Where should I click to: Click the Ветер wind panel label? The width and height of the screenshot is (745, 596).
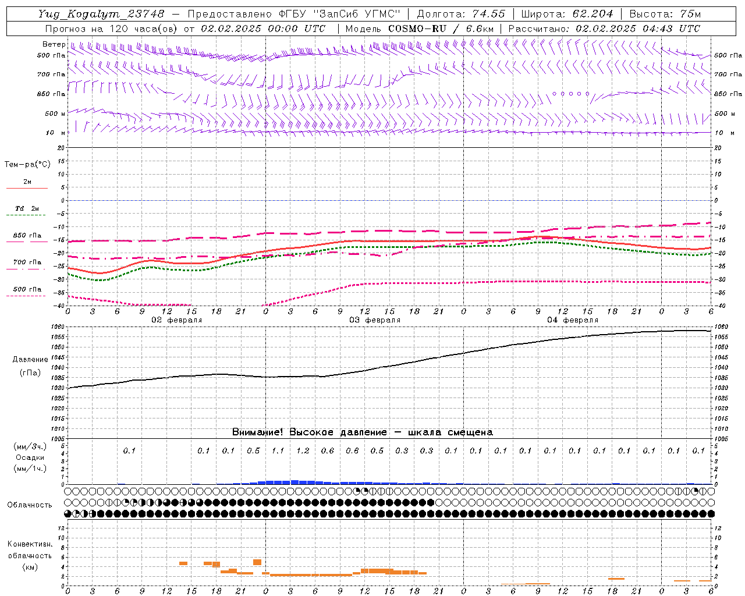(54, 44)
